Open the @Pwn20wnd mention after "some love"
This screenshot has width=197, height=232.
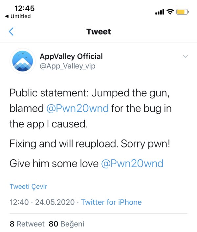tap(132, 163)
